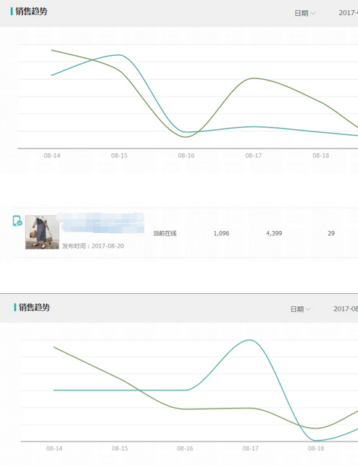Click the mobile device icon beside product thumbnail
Screen dimensions: 358x466
17,221
